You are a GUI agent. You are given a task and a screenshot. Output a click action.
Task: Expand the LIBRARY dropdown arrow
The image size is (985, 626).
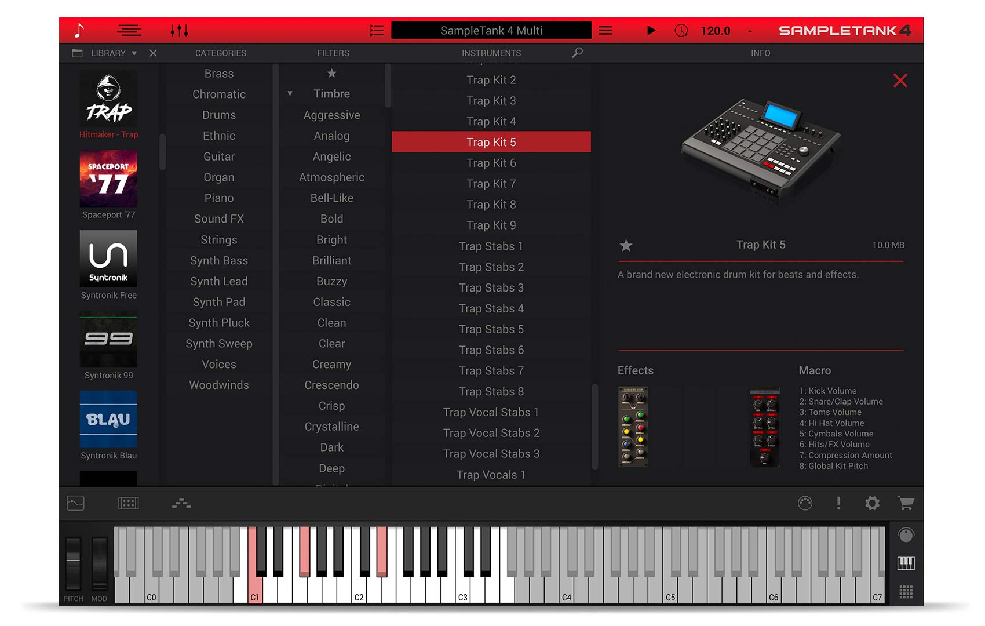click(x=134, y=53)
